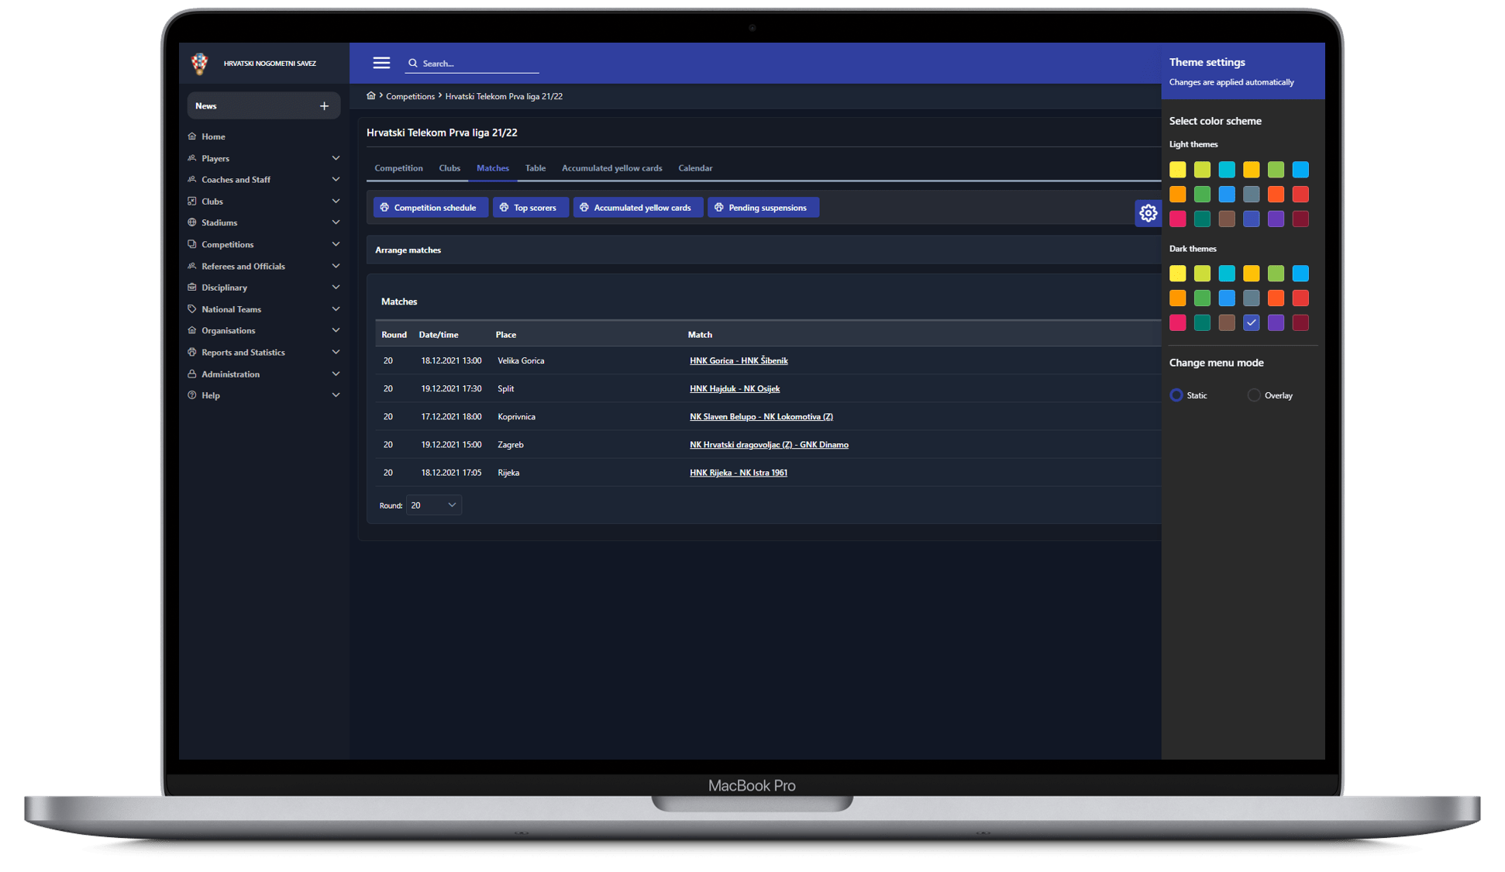Screen dimensions: 1505x872
Task: Click the Croatian federation crest logo
Action: click(200, 64)
